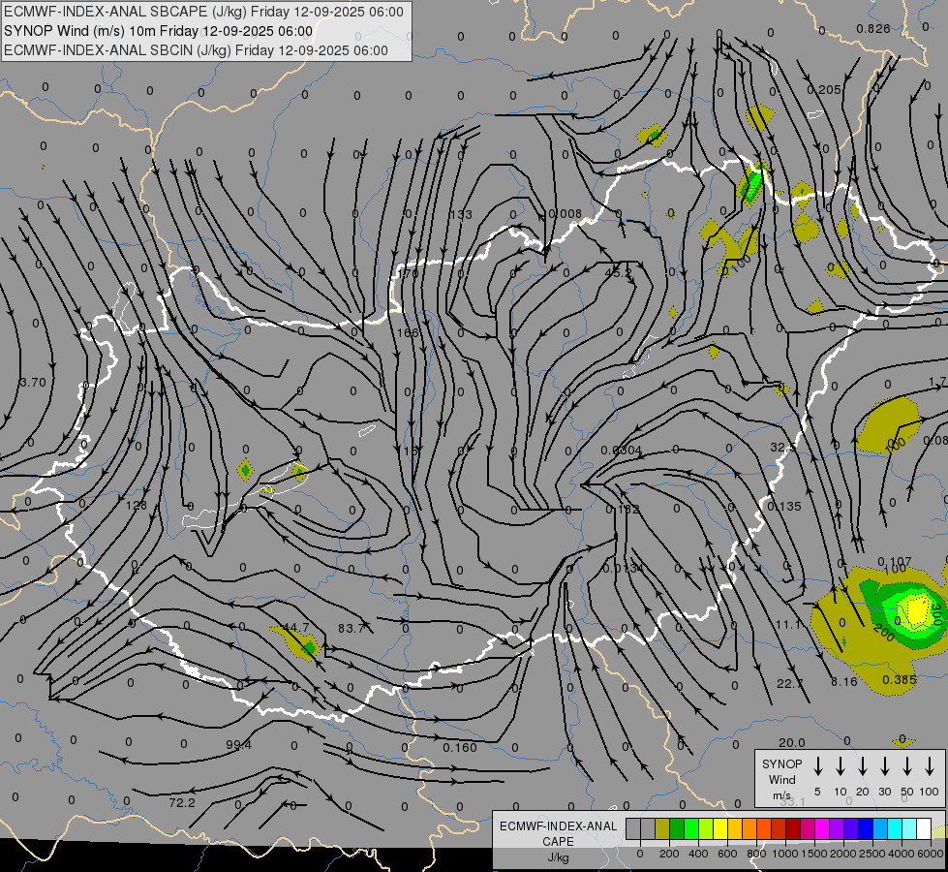The width and height of the screenshot is (948, 872).
Task: Pick the dark red swatch right of the 1000 tick
Action: coord(793,828)
